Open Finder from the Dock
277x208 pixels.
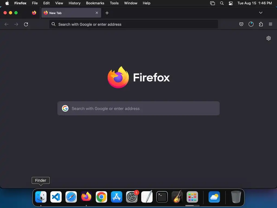[41, 197]
